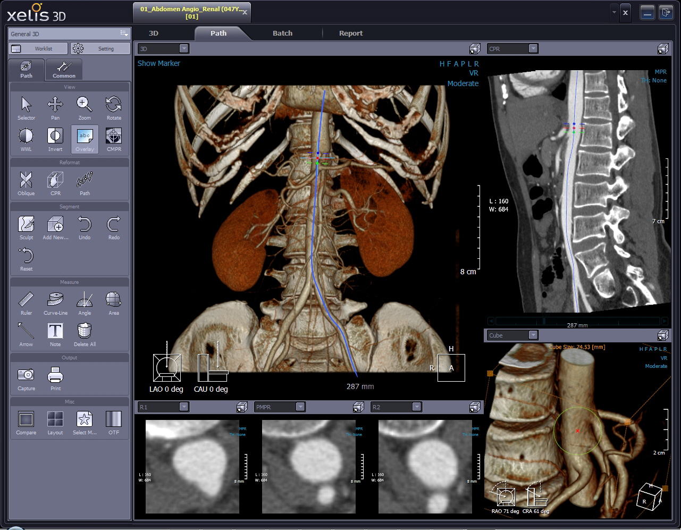Open the Sculpt segment tool

[26, 228]
